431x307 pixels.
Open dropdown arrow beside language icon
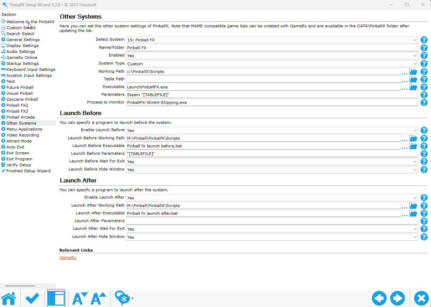tap(132, 299)
